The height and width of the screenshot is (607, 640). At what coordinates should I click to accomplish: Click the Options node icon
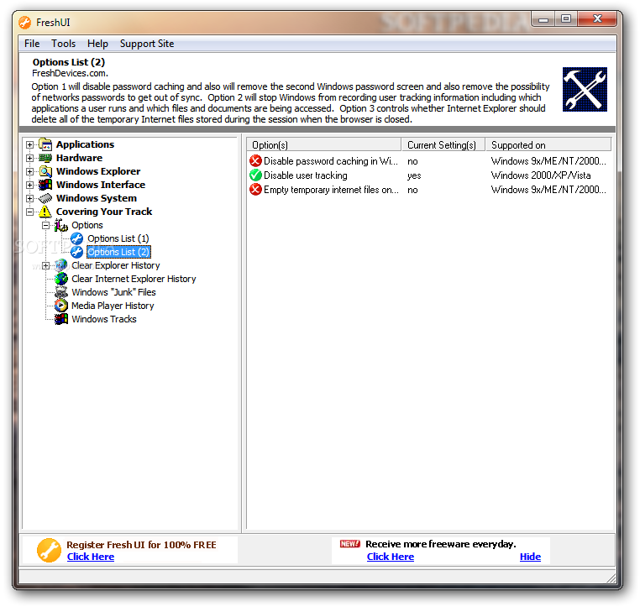point(61,225)
